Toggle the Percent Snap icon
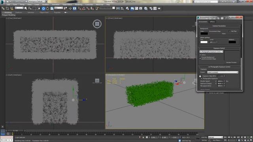The width and height of the screenshot is (253, 142). pos(88,8)
